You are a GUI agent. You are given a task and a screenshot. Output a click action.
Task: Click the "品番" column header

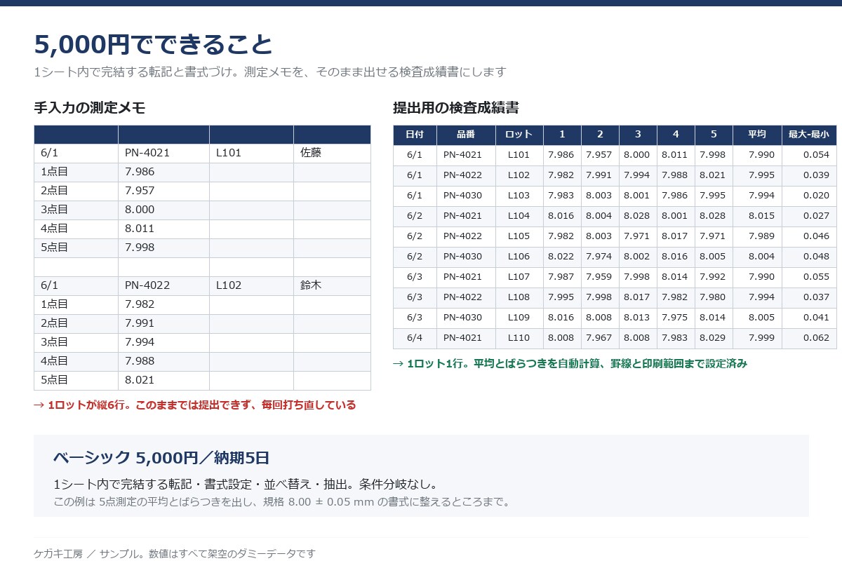(x=466, y=135)
